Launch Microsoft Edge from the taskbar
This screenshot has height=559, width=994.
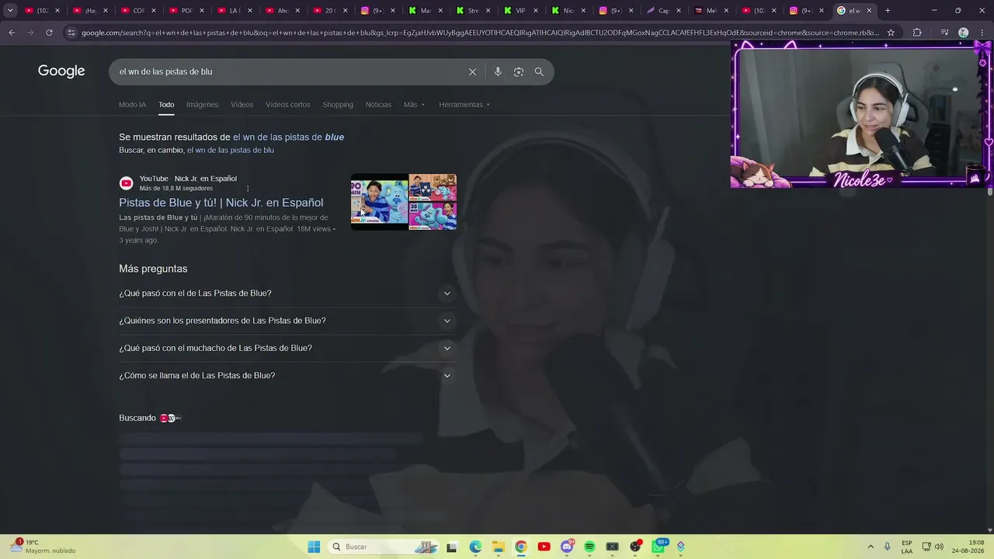(x=475, y=547)
